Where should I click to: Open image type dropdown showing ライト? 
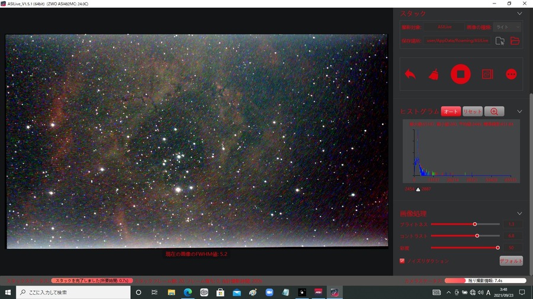pyautogui.click(x=508, y=27)
